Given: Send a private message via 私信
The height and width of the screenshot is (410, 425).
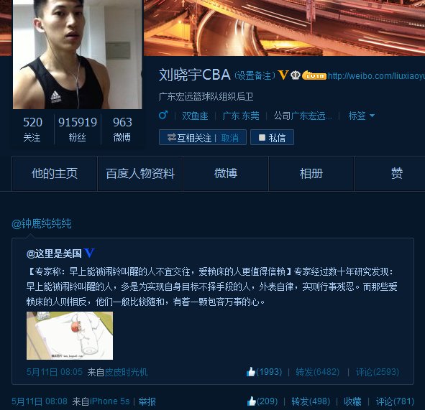Looking at the screenshot, I should point(272,137).
